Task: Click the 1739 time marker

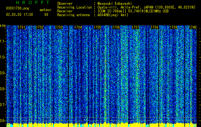Action: coord(174,27)
